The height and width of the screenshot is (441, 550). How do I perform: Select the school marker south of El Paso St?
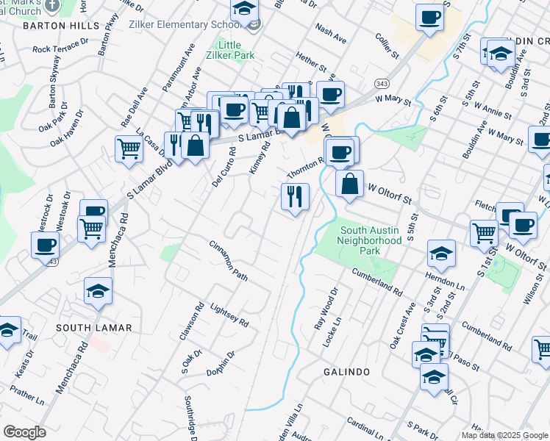[435, 379]
